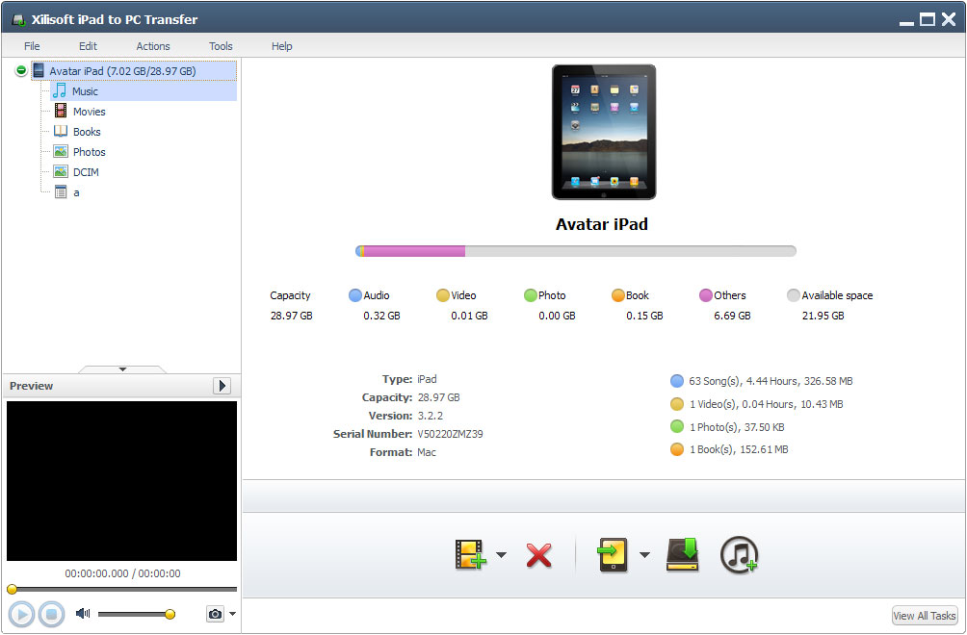This screenshot has width=967, height=635.
Task: Click the iPad device thumbnail image
Action: [x=604, y=132]
